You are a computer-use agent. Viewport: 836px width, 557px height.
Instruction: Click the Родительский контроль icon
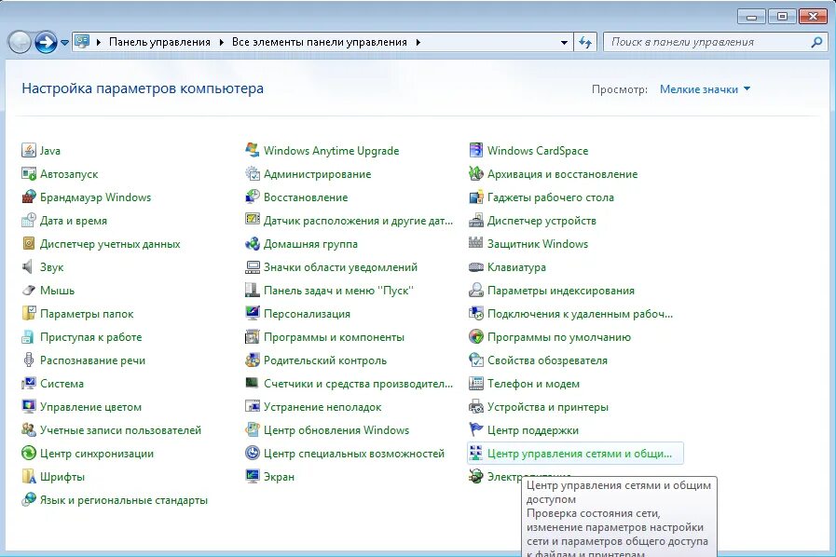point(253,360)
